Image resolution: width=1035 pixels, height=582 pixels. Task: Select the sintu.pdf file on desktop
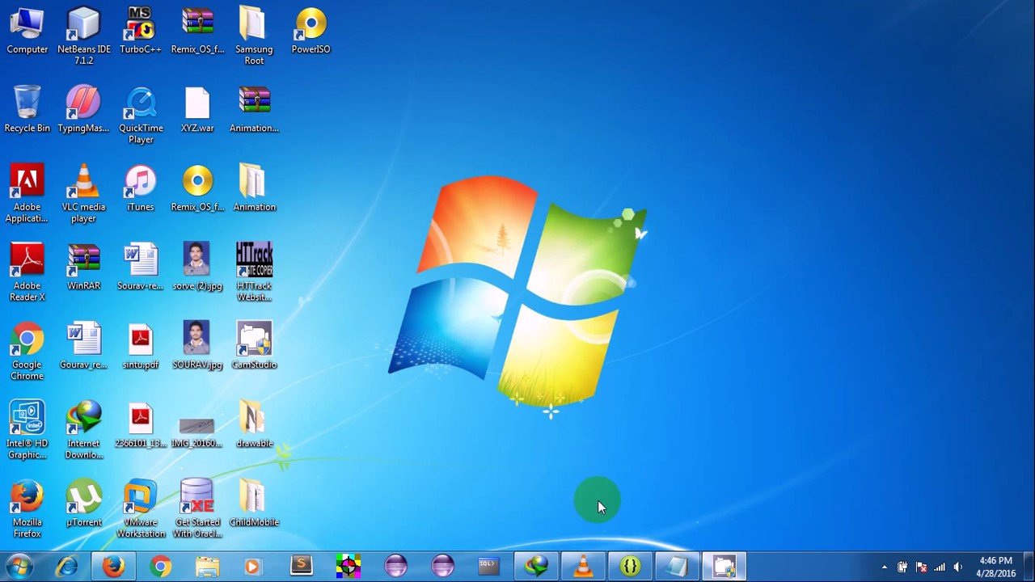pyautogui.click(x=140, y=347)
